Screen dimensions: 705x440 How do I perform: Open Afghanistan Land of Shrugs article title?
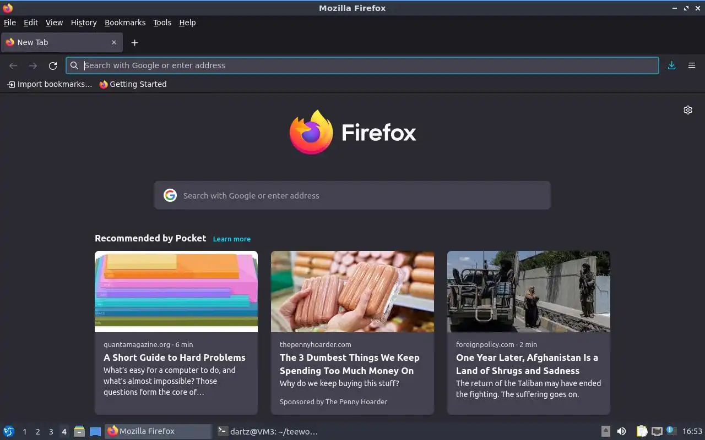527,364
